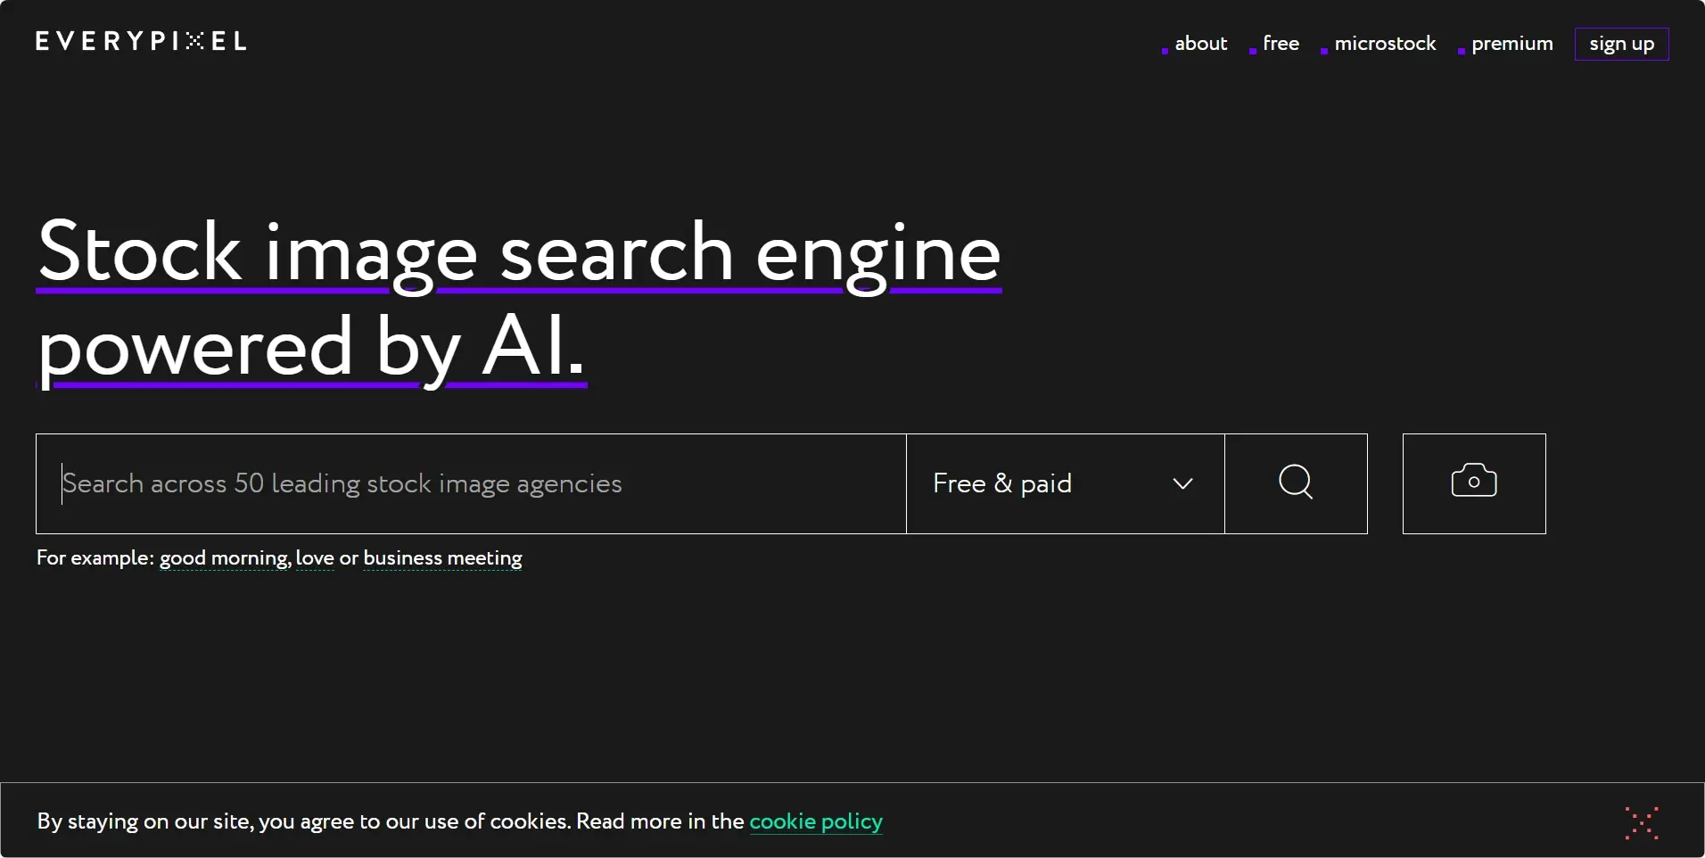This screenshot has width=1705, height=858.
Task: Open the Free & paid dropdown
Action: (x=1065, y=483)
